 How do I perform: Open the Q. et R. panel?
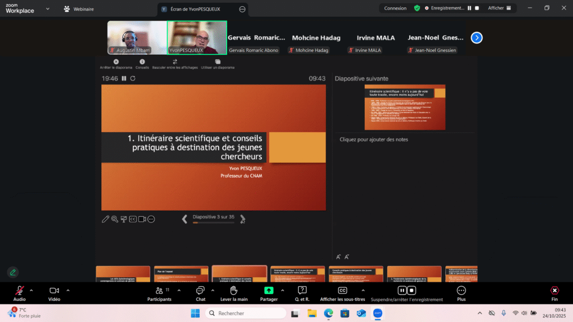pos(302,291)
